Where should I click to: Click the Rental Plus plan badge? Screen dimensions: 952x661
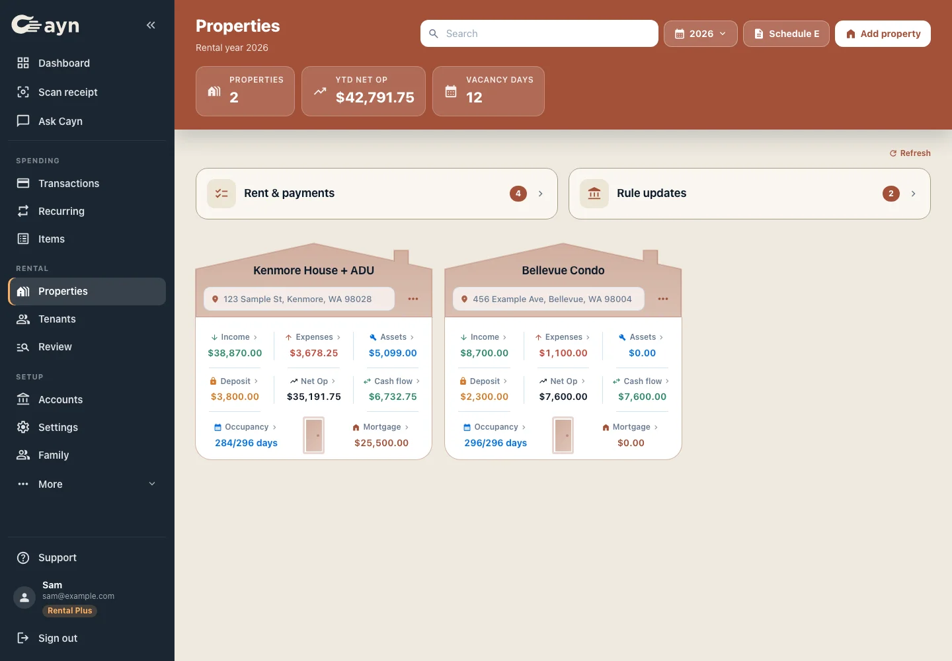click(70, 611)
